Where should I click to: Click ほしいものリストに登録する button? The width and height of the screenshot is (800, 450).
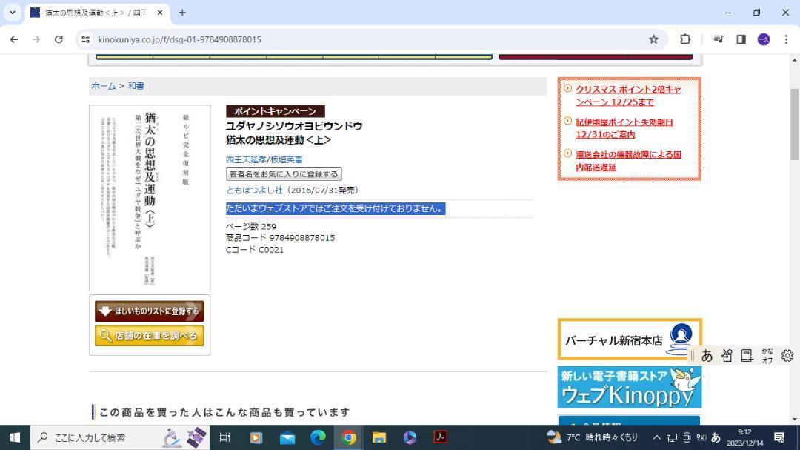150,311
